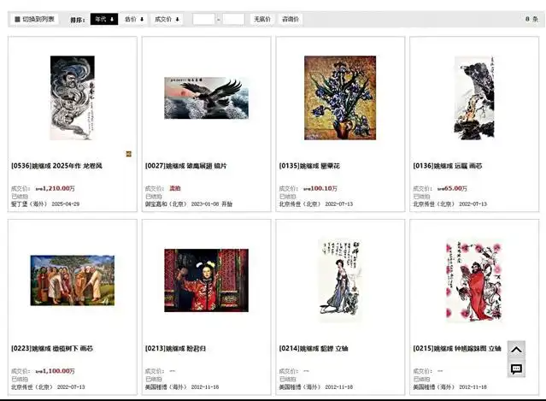
Task: Open lot title link [0214]
Action: click(x=314, y=348)
